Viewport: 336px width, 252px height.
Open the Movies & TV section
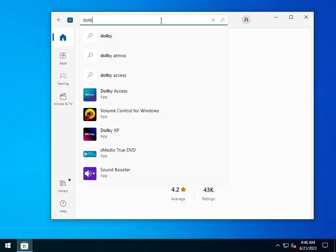click(x=63, y=99)
